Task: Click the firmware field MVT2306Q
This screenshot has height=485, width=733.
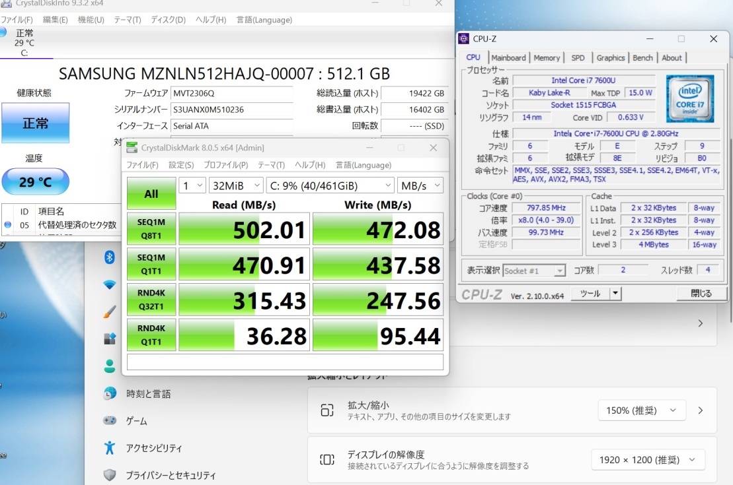Action: pyautogui.click(x=231, y=93)
